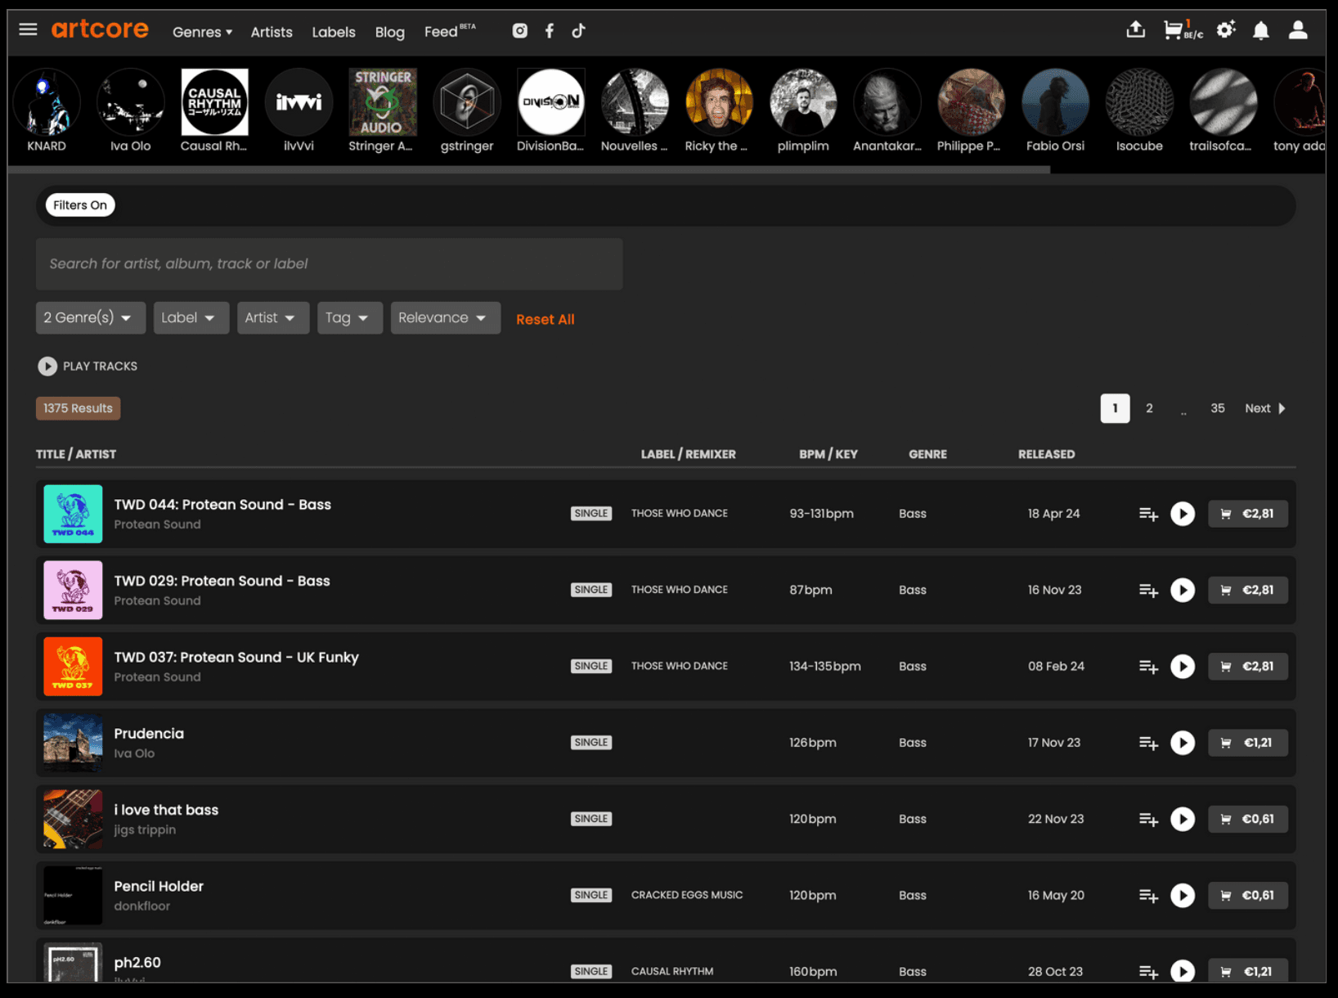
Task: Toggle the Filters On pill
Action: (x=80, y=205)
